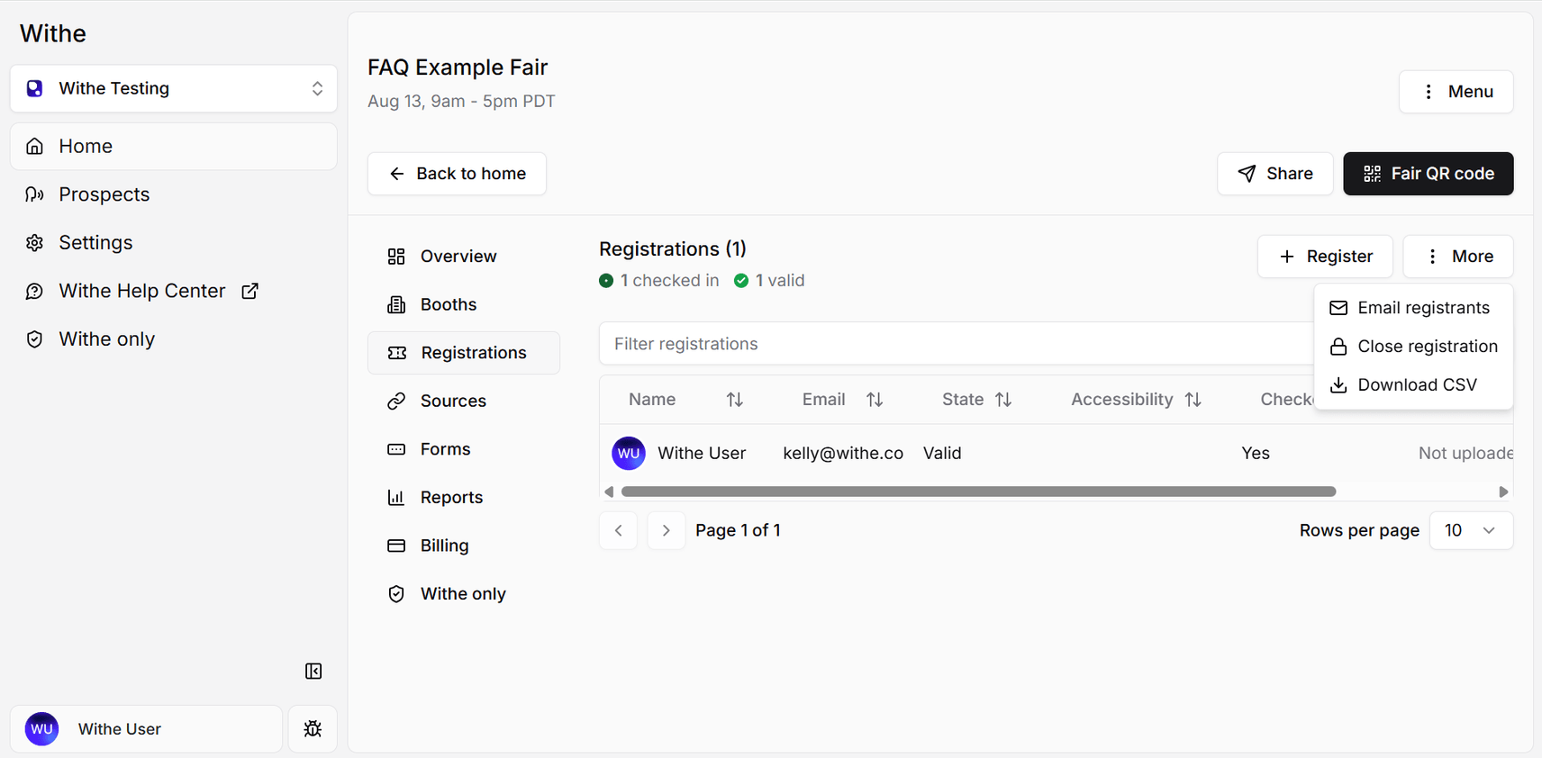Open the fair Menu dropdown

point(1456,92)
